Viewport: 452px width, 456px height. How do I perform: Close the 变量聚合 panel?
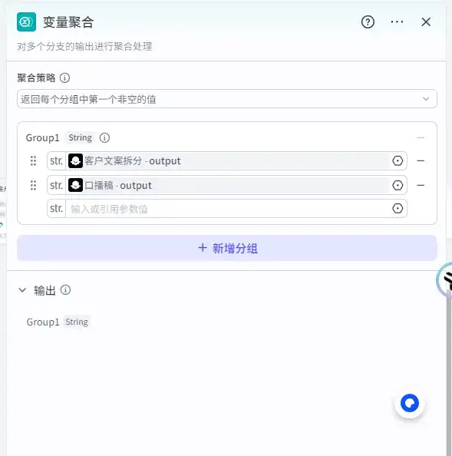[x=426, y=21]
